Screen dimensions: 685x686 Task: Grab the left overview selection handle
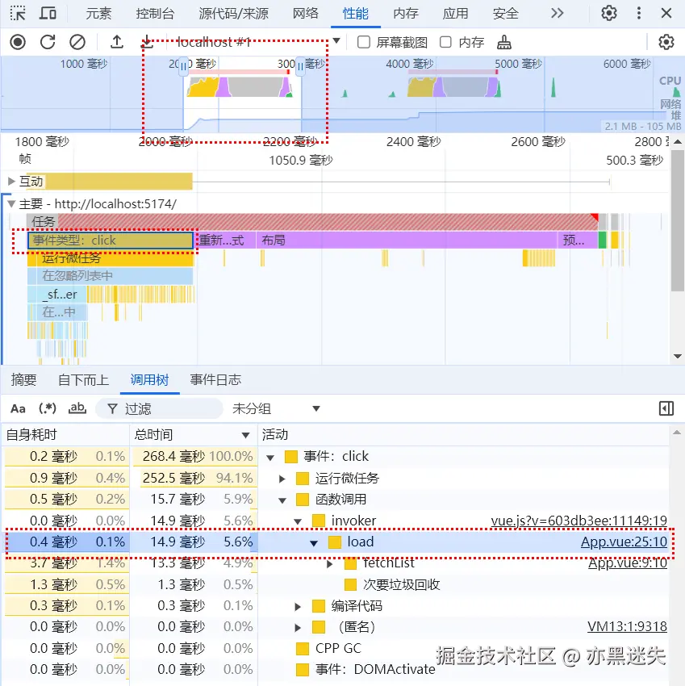click(184, 67)
